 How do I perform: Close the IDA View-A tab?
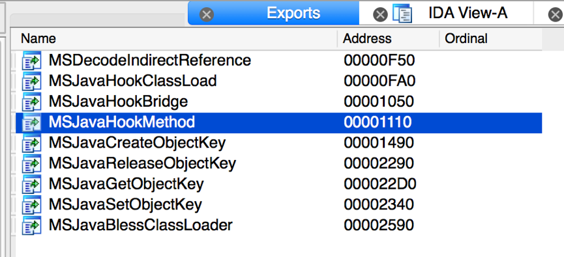[x=380, y=15]
